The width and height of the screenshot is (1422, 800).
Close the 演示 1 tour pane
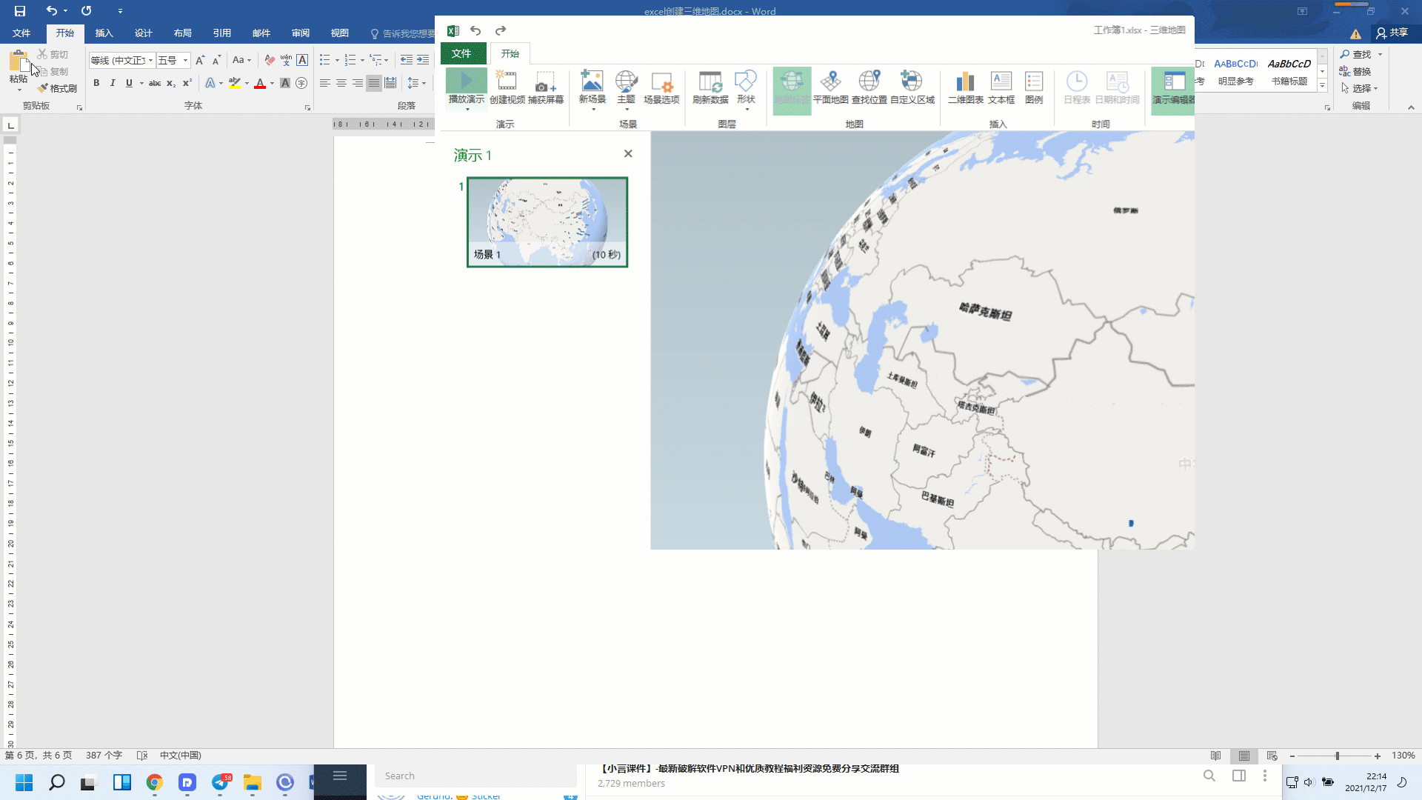coord(628,153)
